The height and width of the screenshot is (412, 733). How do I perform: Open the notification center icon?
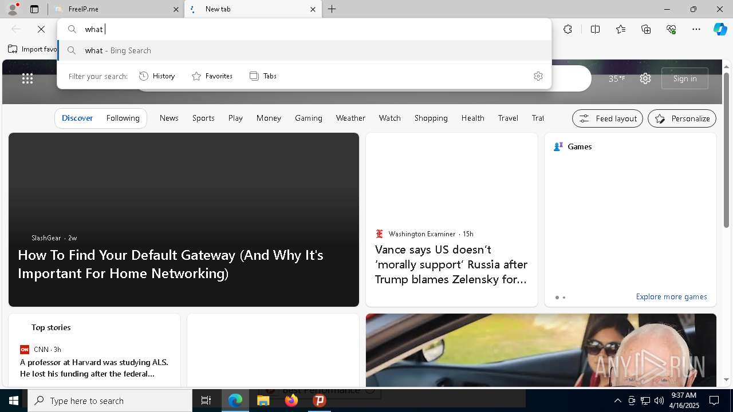715,401
